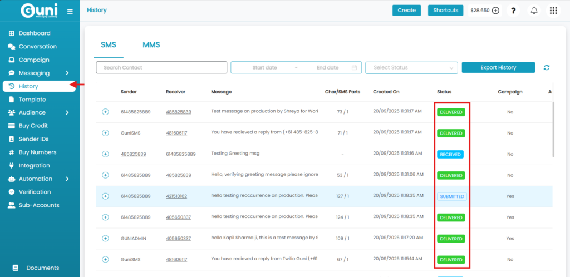Screen dimensions: 570x277
Task: Expand the first row with the plus icon
Action: (105, 112)
